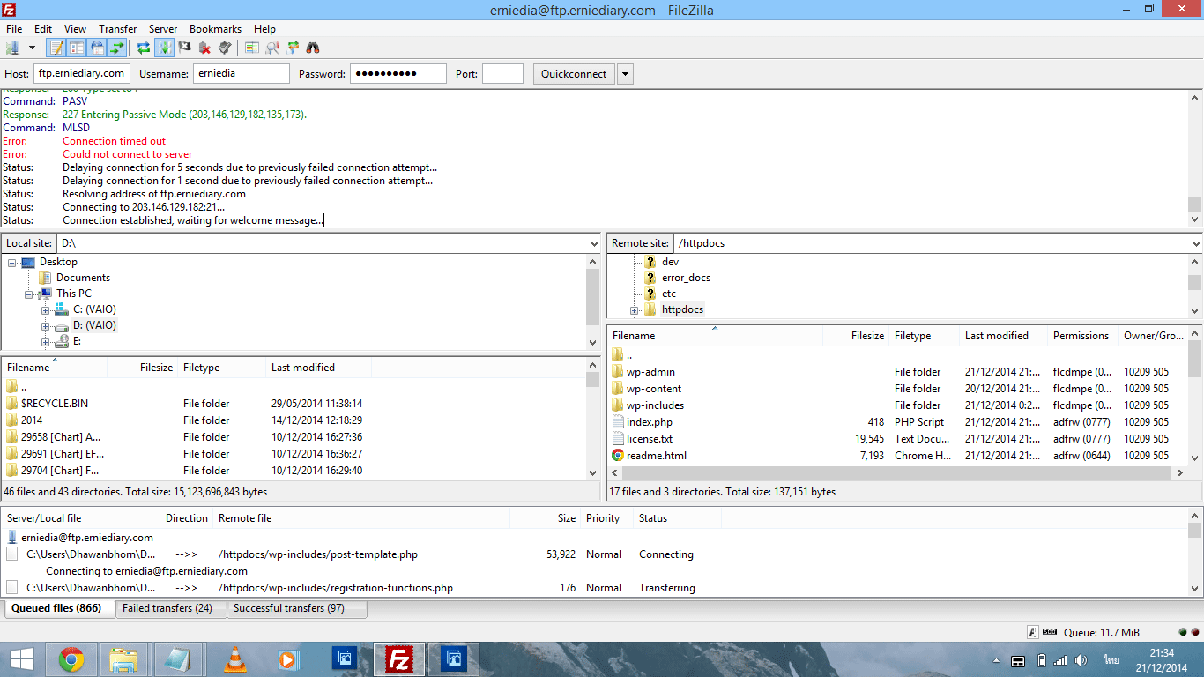Cancel the current operation
The image size is (1204, 677).
[184, 48]
